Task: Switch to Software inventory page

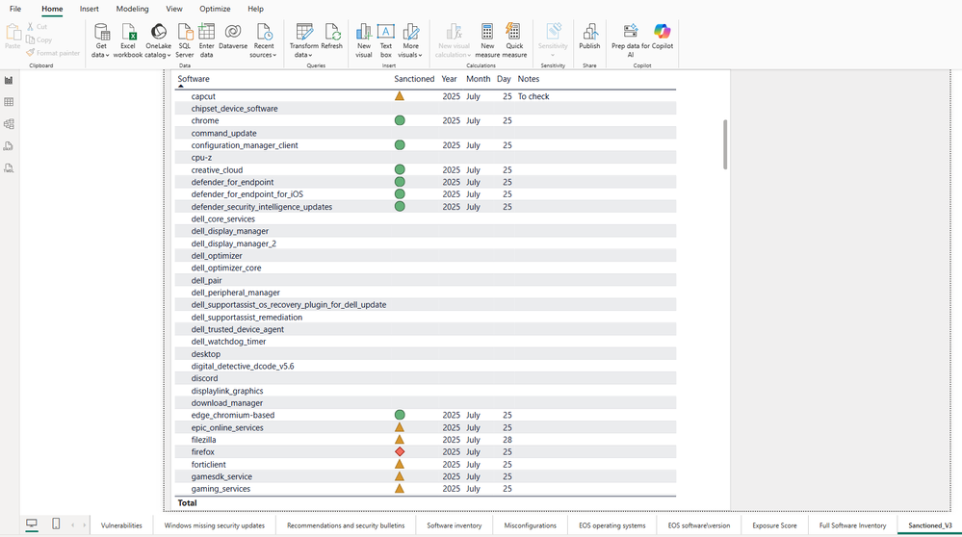Action: click(x=454, y=525)
